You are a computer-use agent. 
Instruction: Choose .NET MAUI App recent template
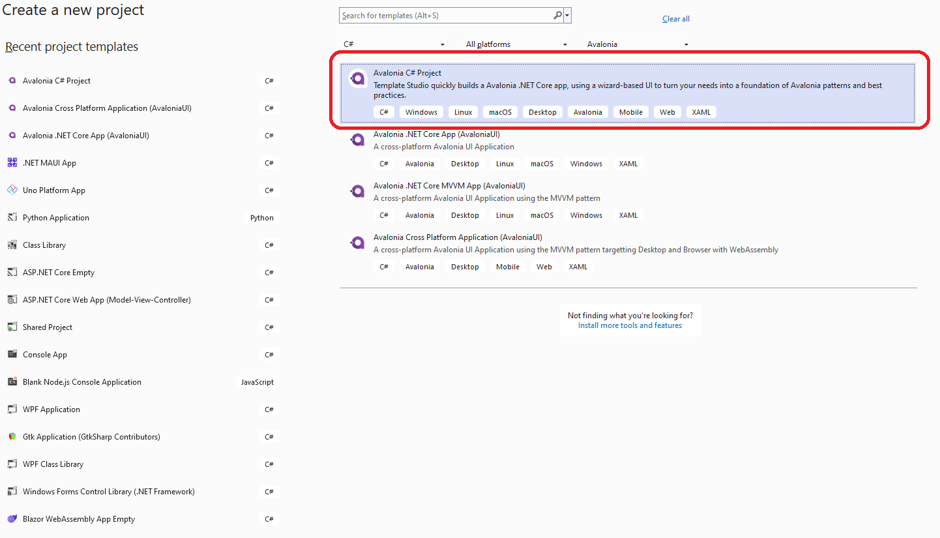tap(141, 163)
